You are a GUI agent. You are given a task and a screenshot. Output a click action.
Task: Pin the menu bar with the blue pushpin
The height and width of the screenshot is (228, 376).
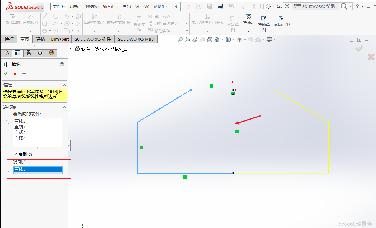click(x=176, y=6)
